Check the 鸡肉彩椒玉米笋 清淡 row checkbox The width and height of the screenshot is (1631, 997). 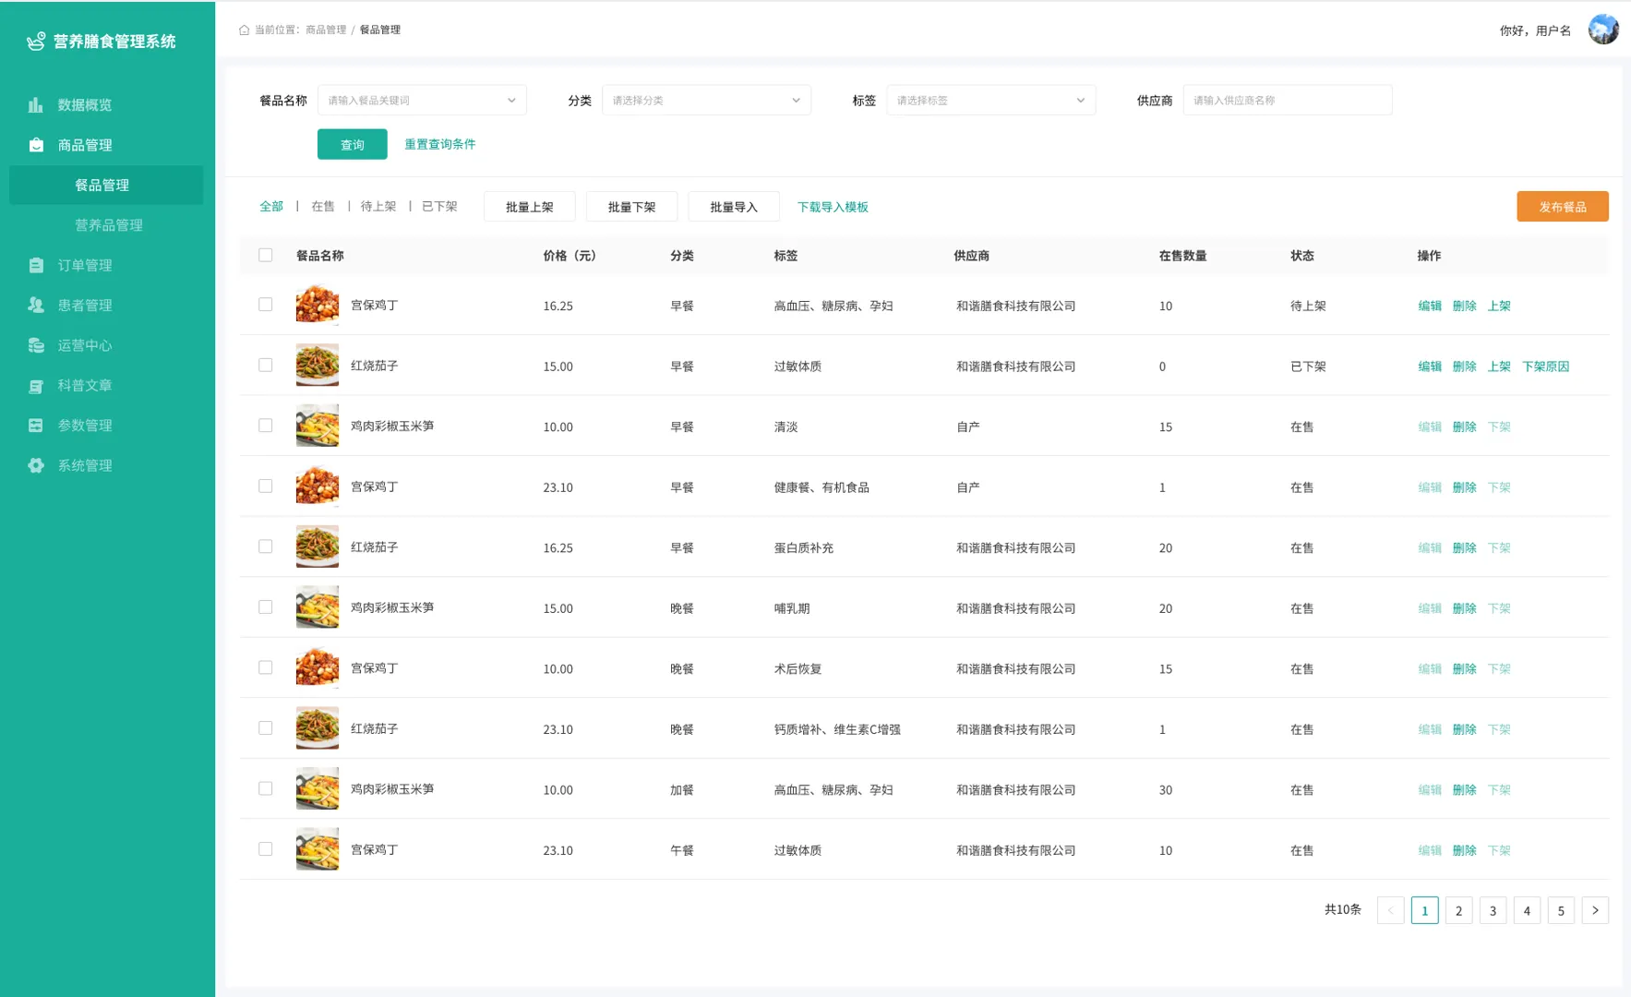266,426
